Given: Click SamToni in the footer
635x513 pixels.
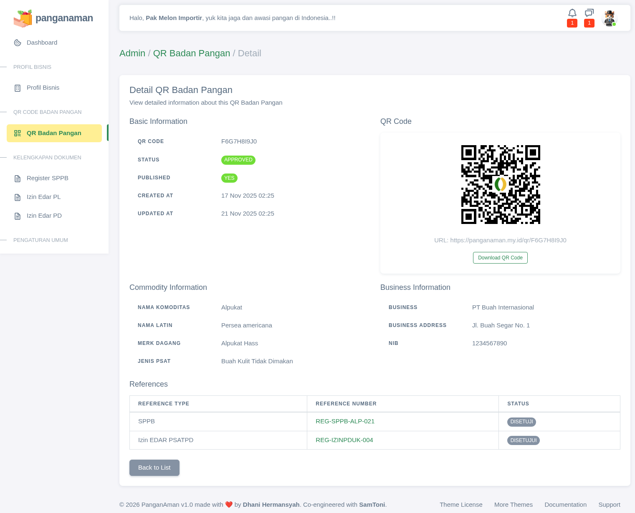Looking at the screenshot, I should (372, 505).
